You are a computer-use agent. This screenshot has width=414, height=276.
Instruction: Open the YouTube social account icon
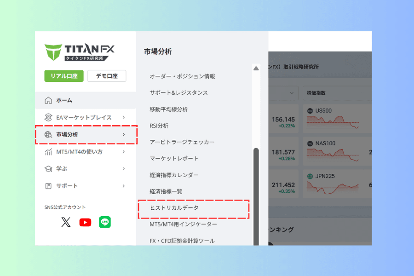click(x=85, y=222)
